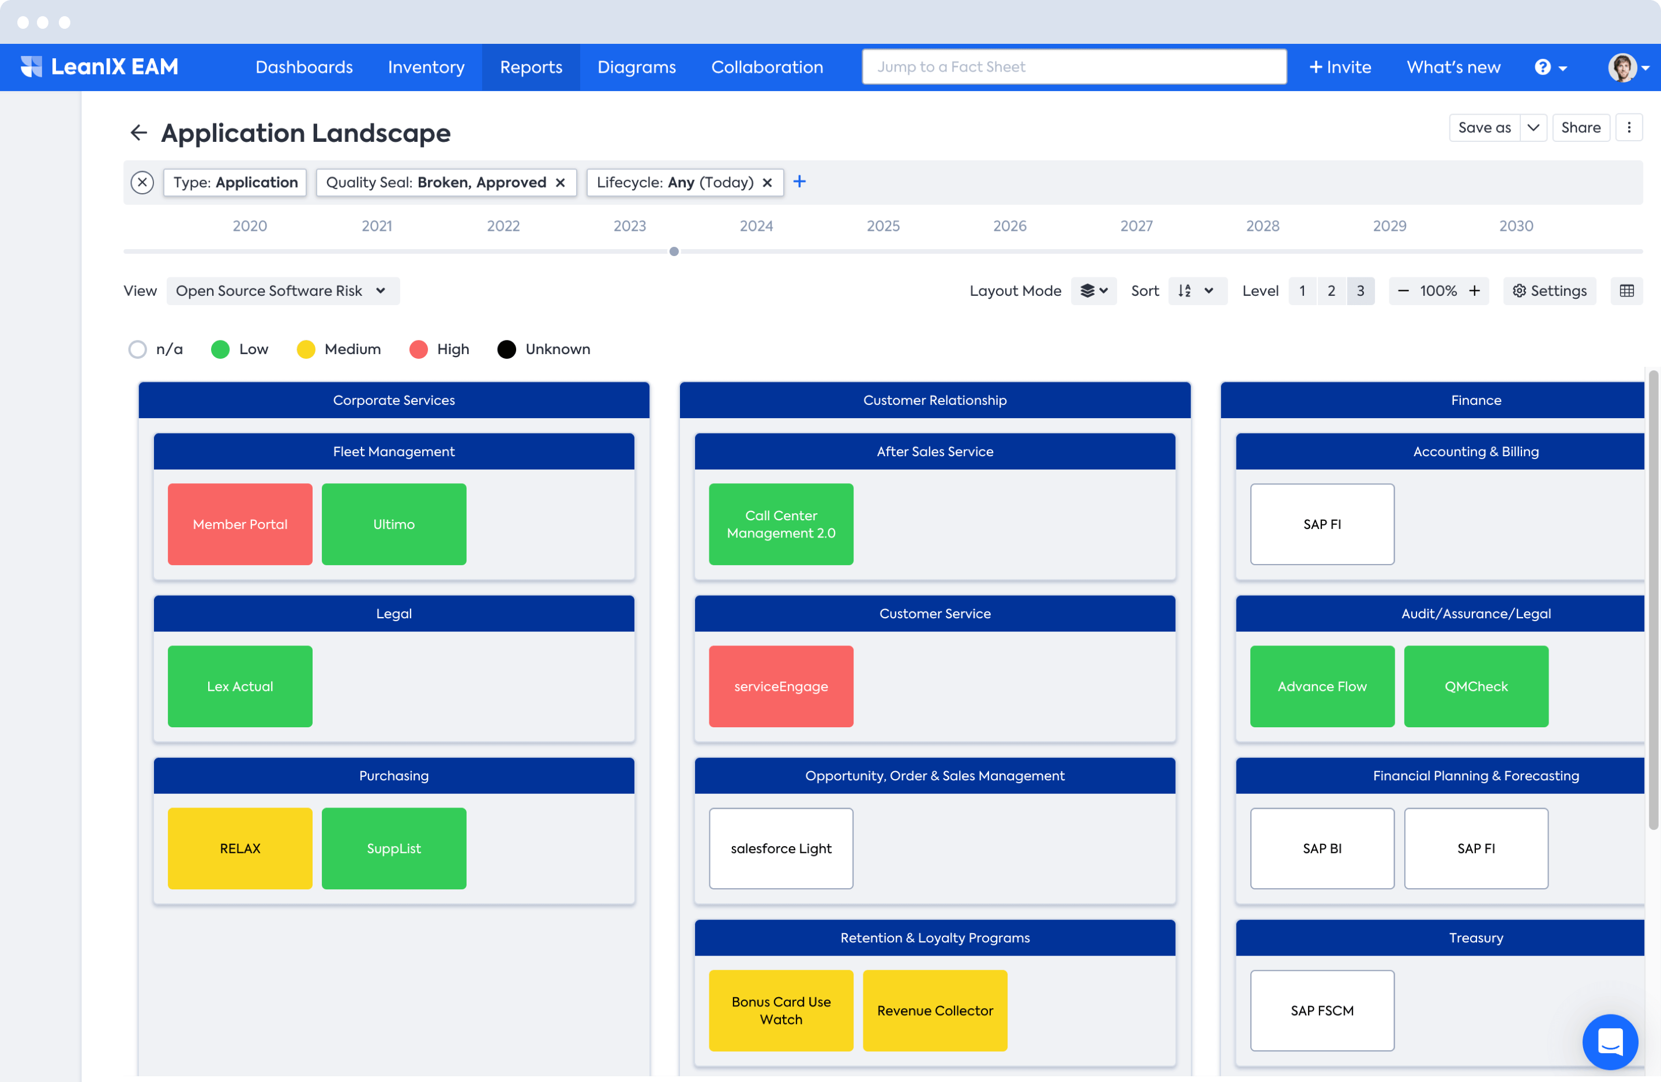Open Call Center Management 2.0 tile

pyautogui.click(x=781, y=524)
